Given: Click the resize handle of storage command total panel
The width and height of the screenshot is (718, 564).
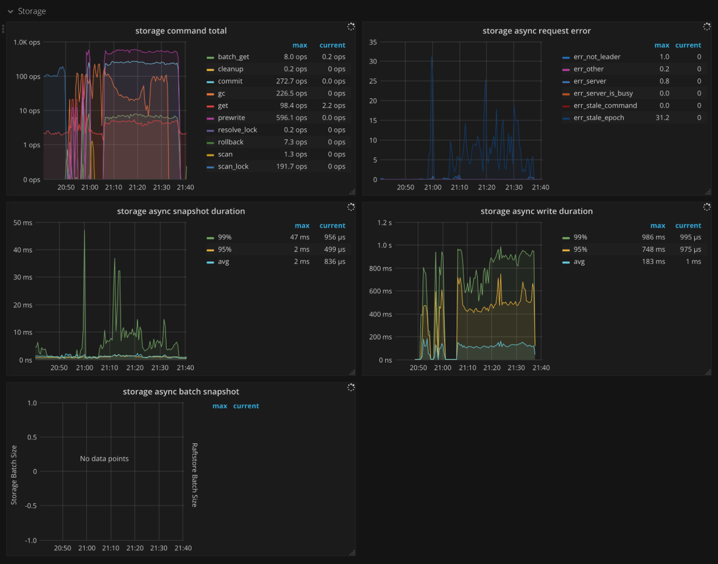Looking at the screenshot, I should click(x=353, y=192).
